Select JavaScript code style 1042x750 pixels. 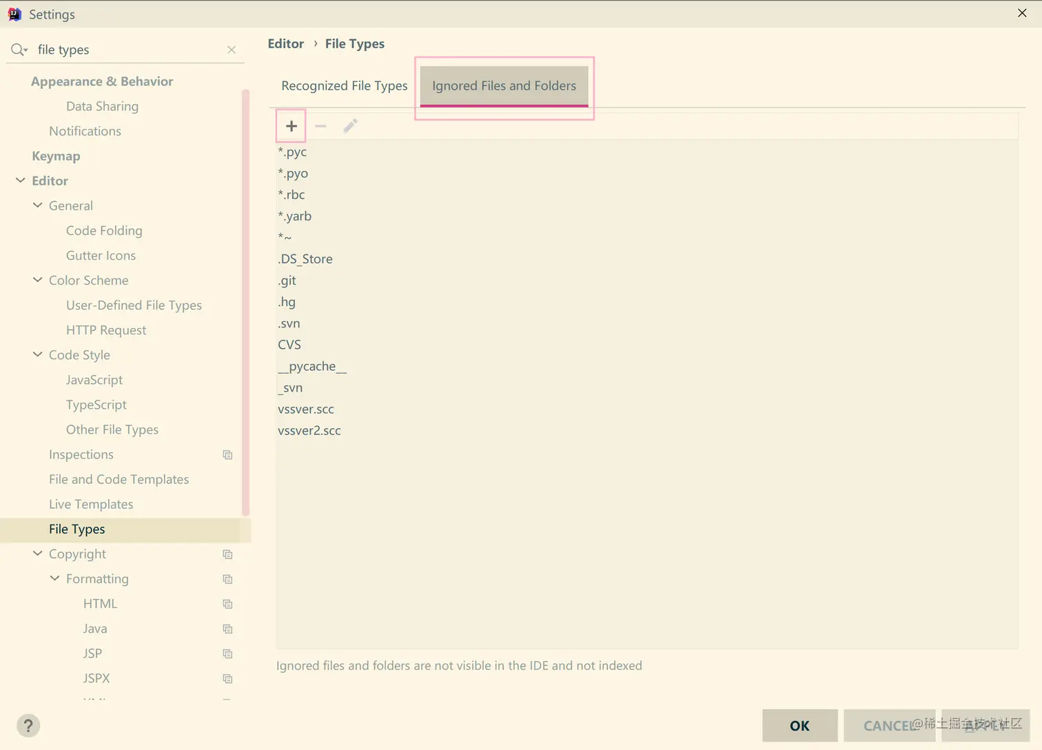tap(94, 380)
